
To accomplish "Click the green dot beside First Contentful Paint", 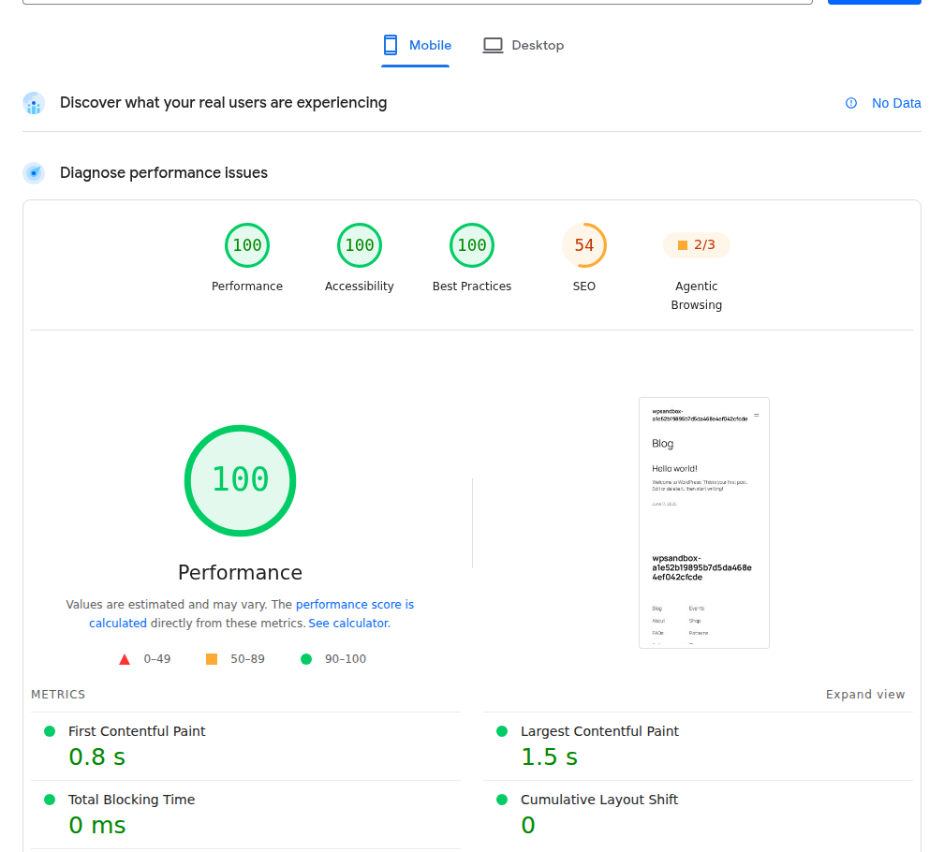I will pyautogui.click(x=50, y=731).
